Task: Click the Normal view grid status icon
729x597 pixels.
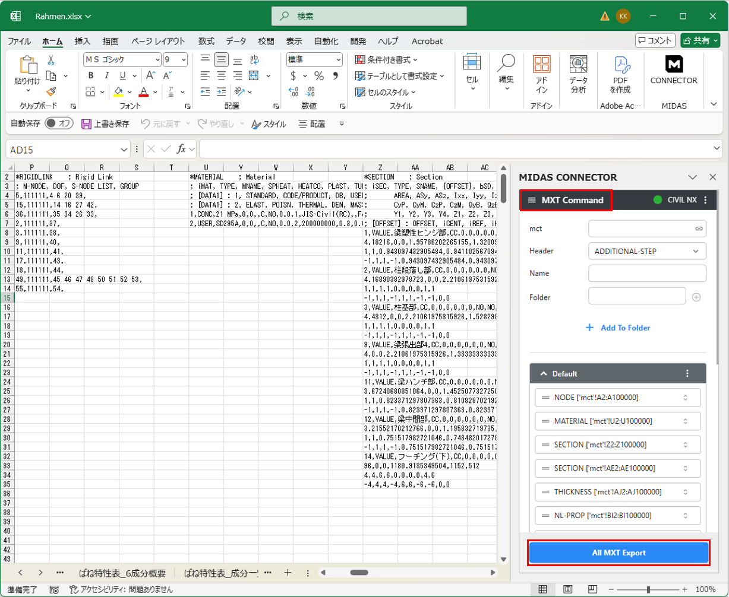Action: point(542,589)
